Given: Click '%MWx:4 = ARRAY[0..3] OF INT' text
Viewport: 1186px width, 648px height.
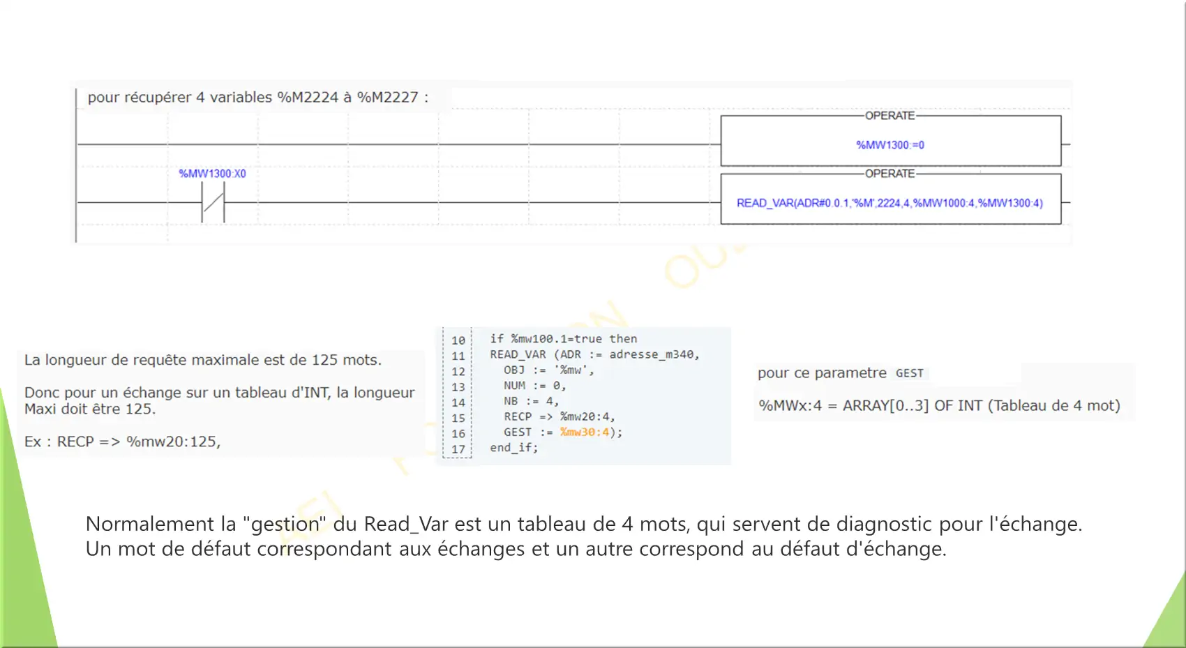Looking at the screenshot, I should click(x=940, y=406).
